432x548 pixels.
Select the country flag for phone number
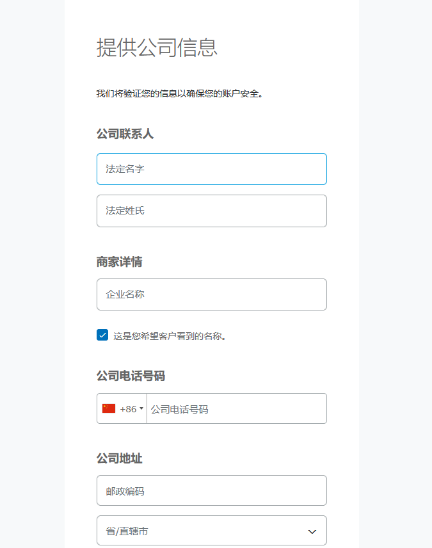pyautogui.click(x=109, y=408)
